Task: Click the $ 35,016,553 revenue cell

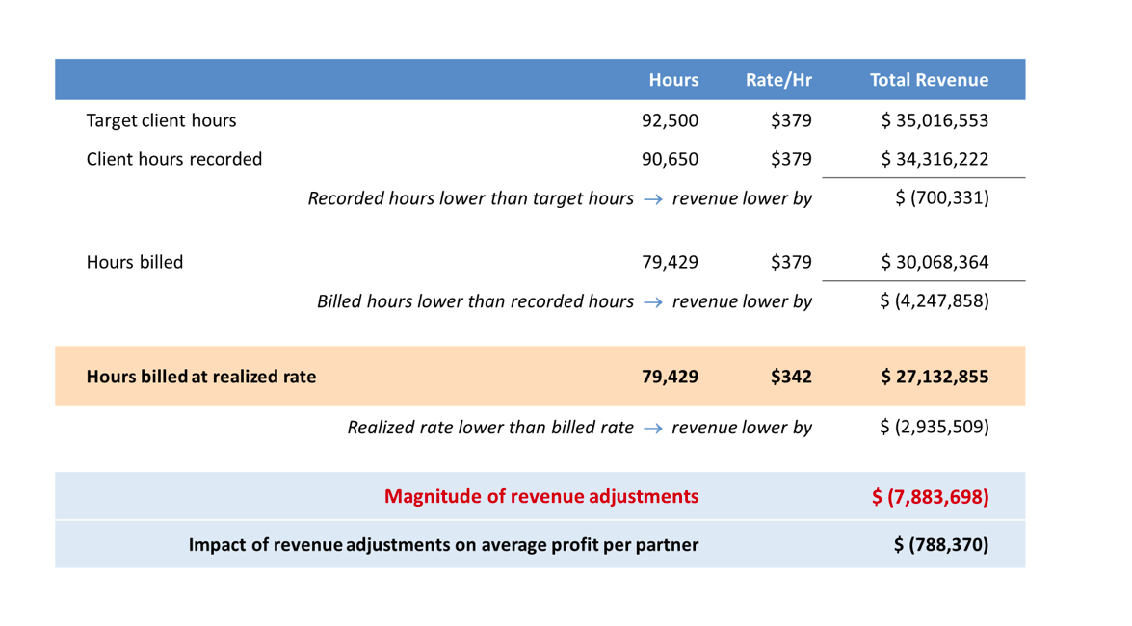Action: tap(935, 120)
